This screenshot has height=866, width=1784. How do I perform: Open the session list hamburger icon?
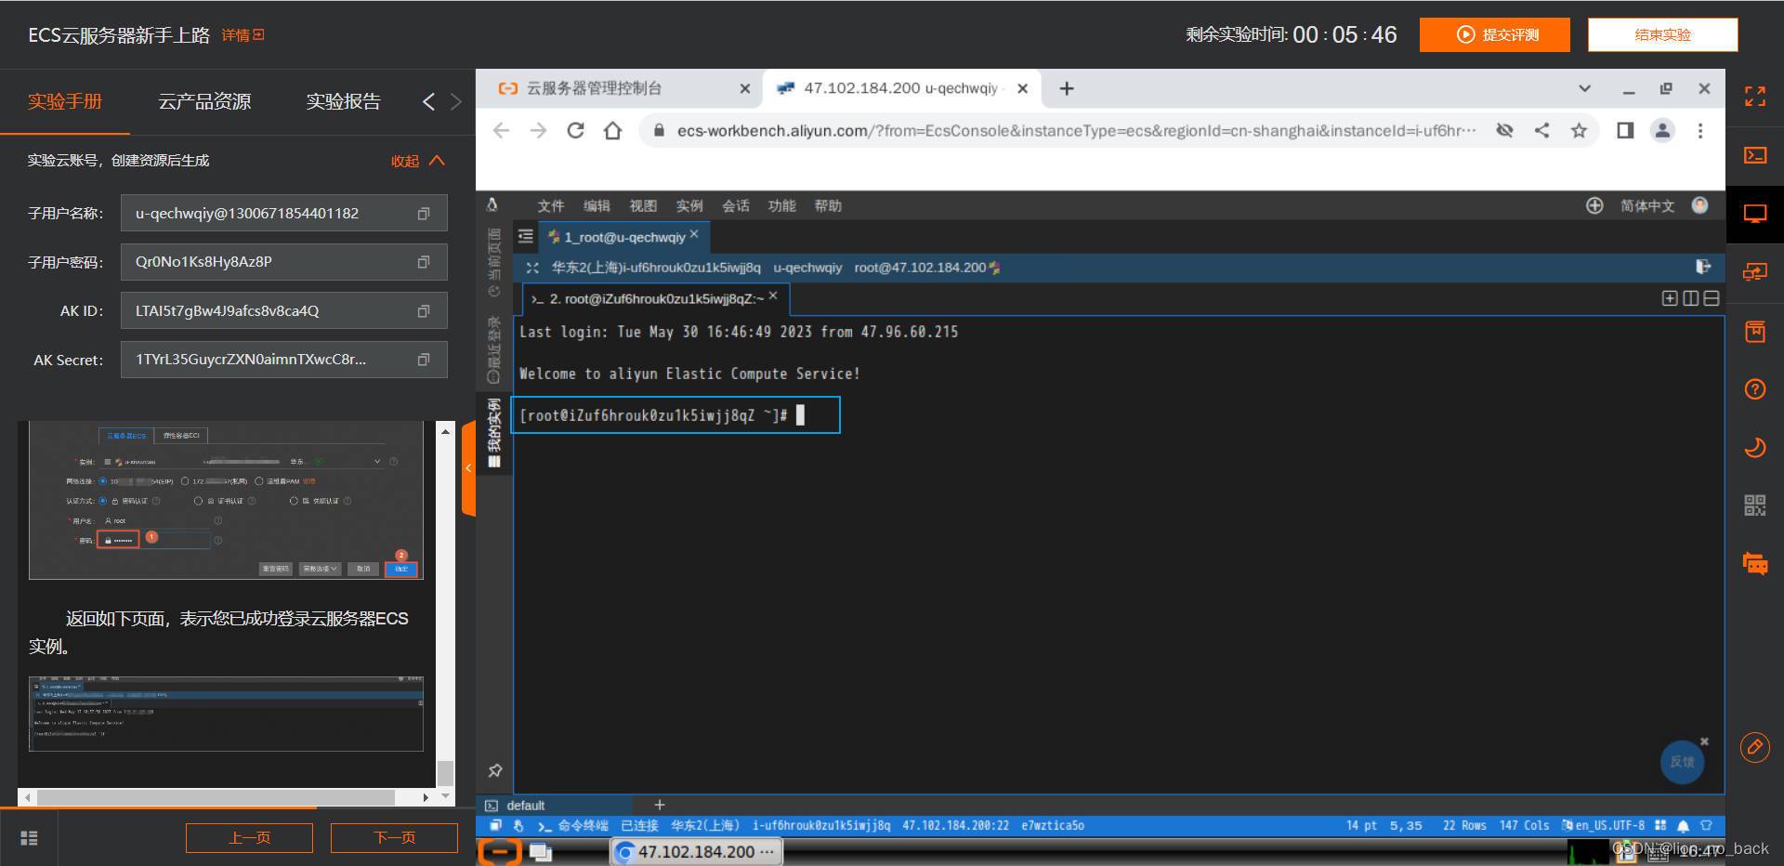pos(526,237)
